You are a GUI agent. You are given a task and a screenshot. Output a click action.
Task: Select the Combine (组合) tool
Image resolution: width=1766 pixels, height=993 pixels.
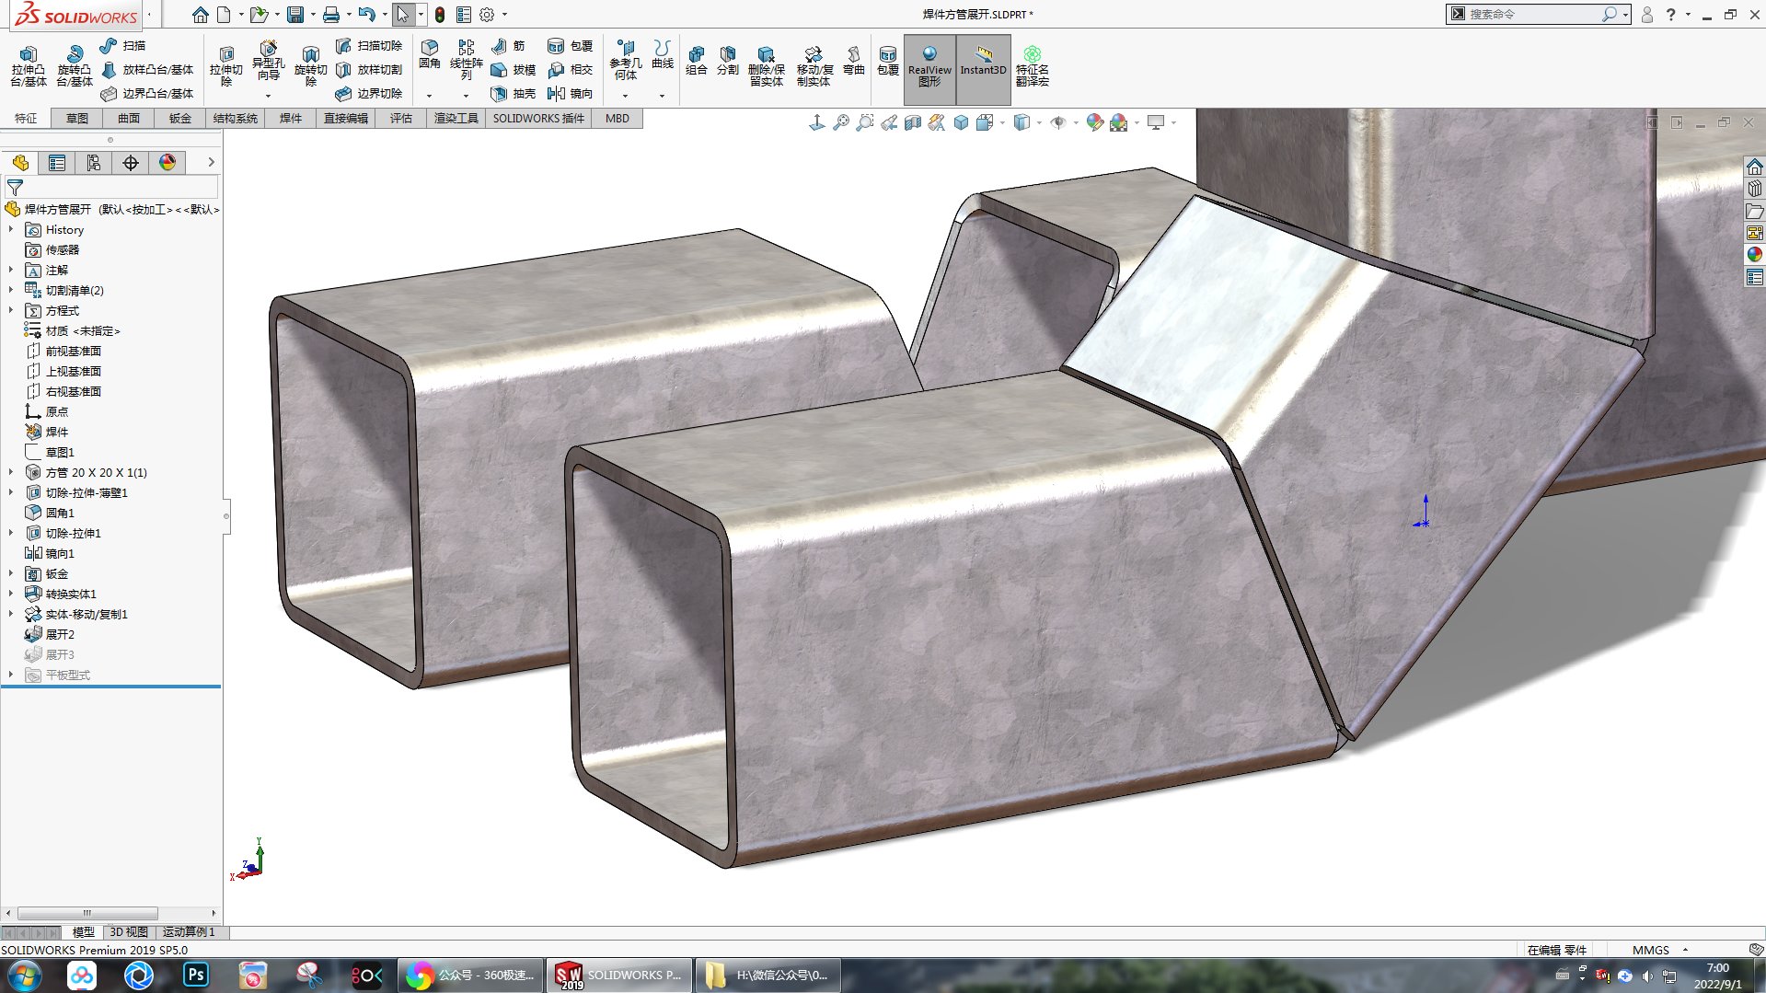pos(697,61)
